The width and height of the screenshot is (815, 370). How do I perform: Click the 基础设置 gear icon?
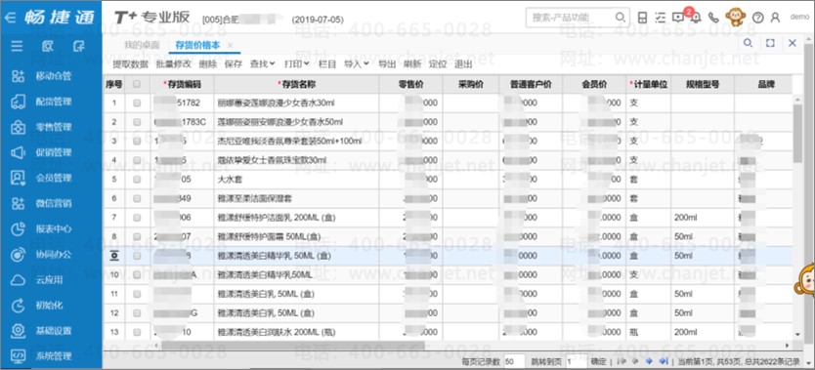tap(19, 331)
